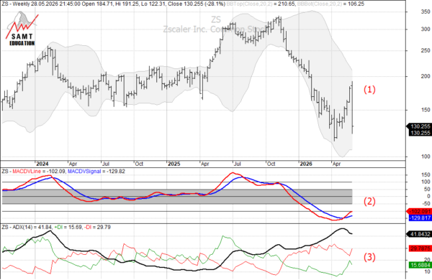The height and width of the screenshot is (280, 432).
Task: Click the 300 price axis label
Action: (x=426, y=29)
